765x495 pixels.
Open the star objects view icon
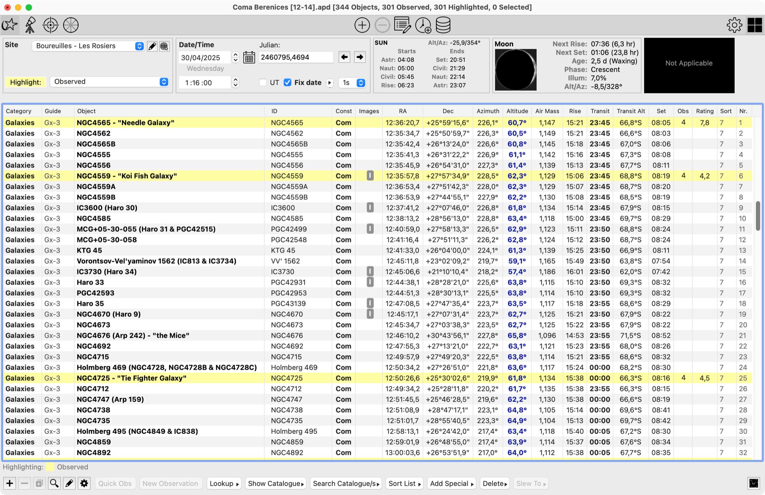click(x=10, y=25)
